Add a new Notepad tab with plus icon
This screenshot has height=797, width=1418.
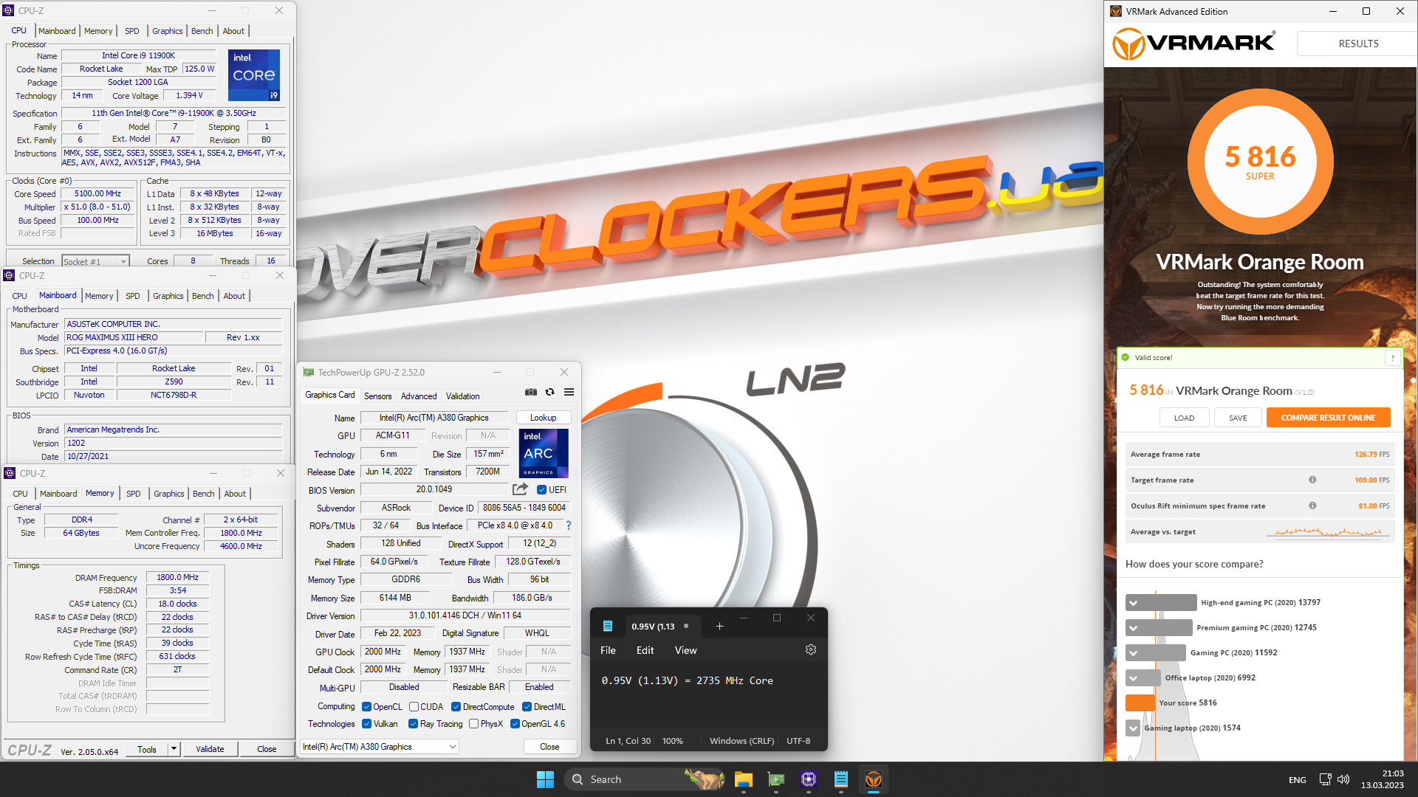pyautogui.click(x=719, y=627)
